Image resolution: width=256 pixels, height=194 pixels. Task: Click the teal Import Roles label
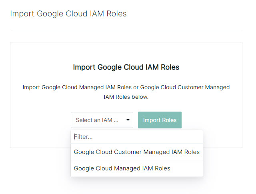(160, 120)
